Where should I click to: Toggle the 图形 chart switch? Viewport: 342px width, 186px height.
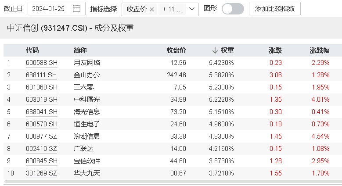click(233, 9)
